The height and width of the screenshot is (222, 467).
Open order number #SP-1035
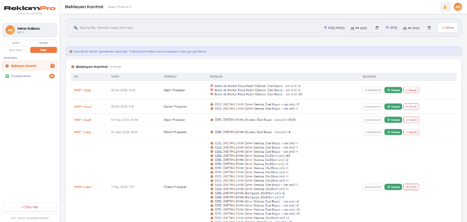click(83, 90)
